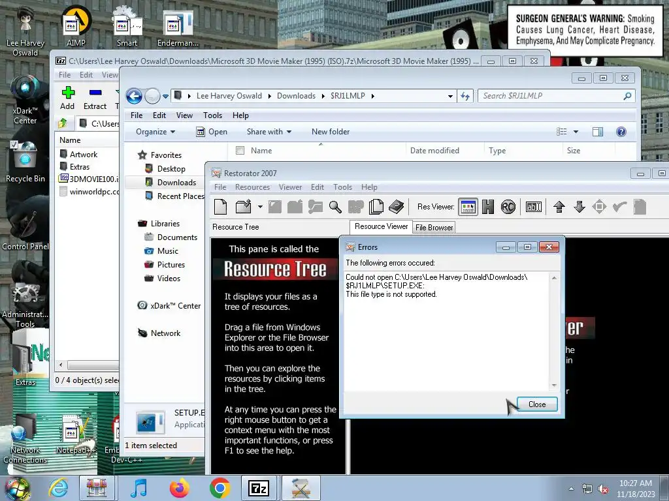Image resolution: width=669 pixels, height=501 pixels.
Task: Select Music under Libraries
Action: click(x=168, y=251)
